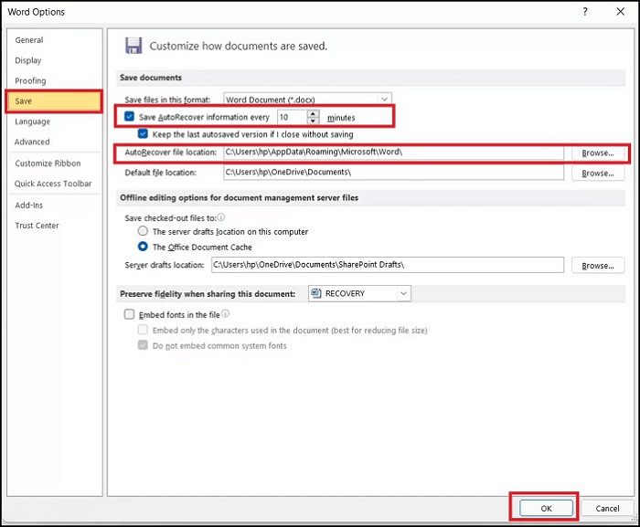Enable Embed fonts in the file

tap(129, 314)
